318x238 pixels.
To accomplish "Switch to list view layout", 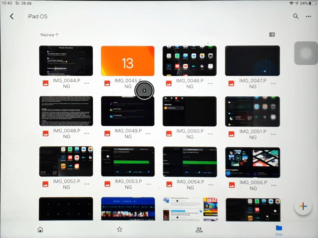I will pos(272,35).
